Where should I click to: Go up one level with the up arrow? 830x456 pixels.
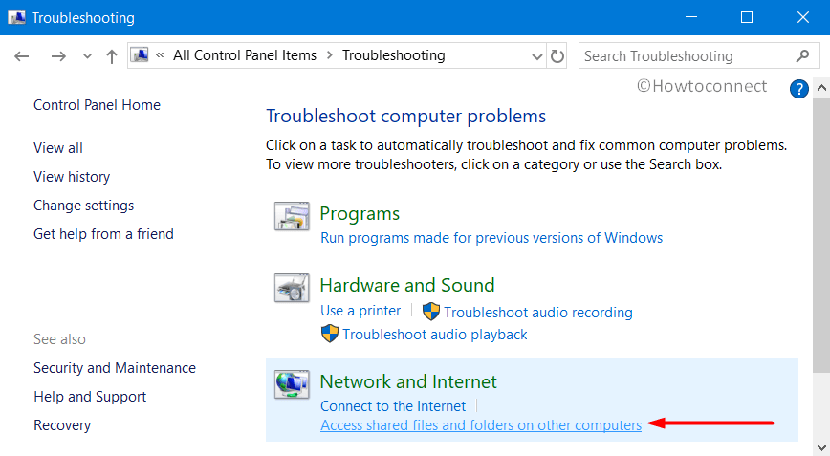111,56
